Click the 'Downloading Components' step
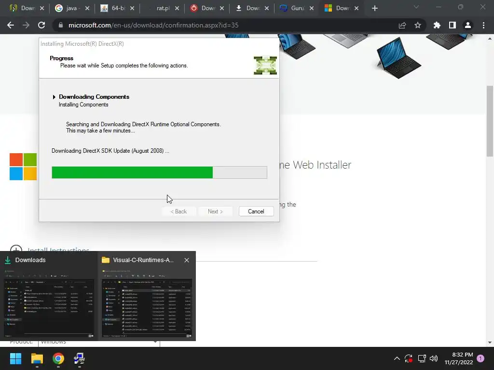Screen dimensions: 494x370 click(94, 96)
